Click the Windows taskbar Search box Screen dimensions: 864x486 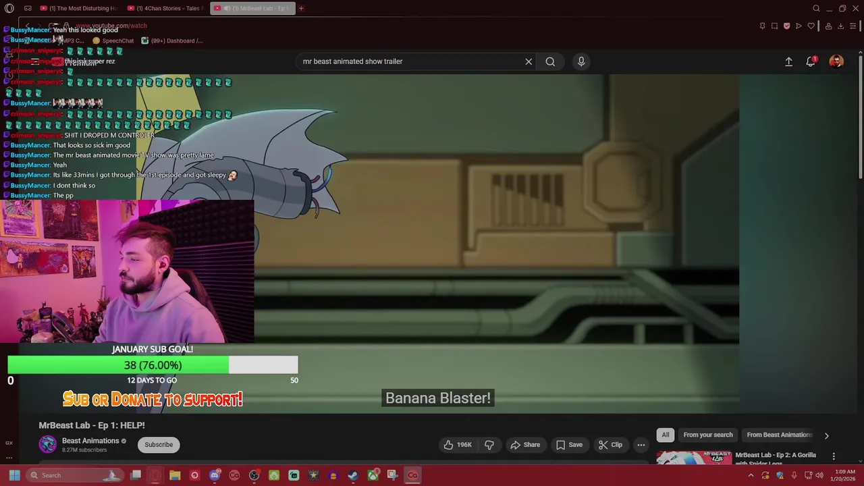76,475
